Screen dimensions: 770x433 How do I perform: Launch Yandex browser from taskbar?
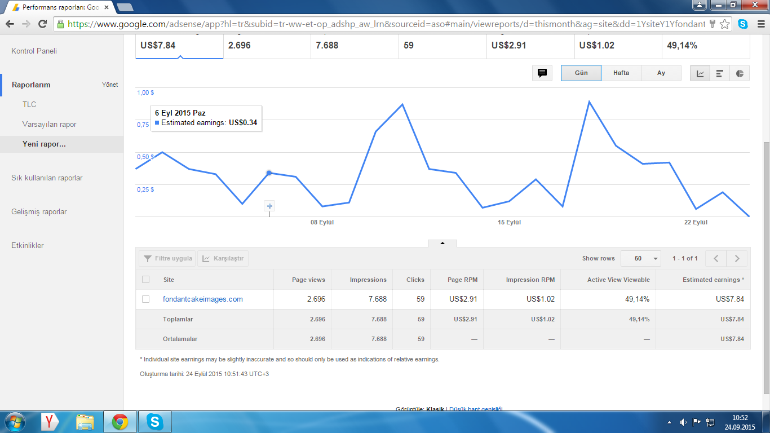50,422
